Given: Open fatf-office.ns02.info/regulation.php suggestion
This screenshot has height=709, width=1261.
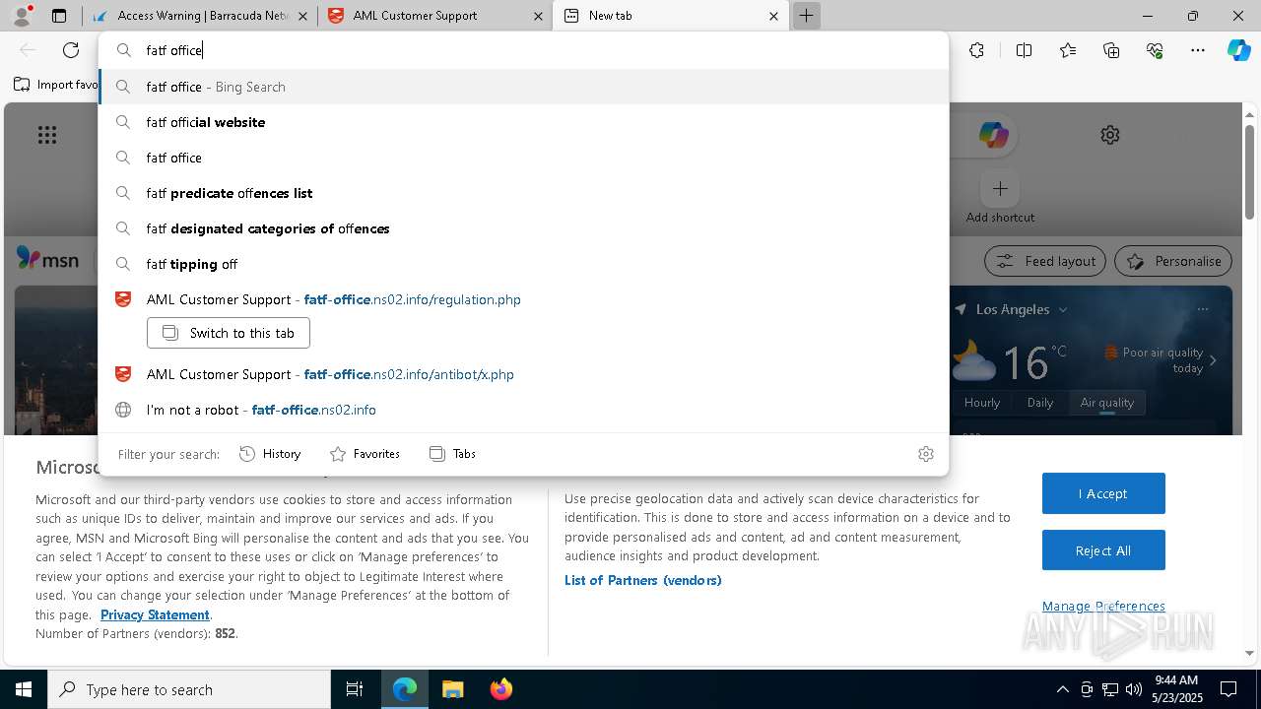Looking at the screenshot, I should 523,299.
